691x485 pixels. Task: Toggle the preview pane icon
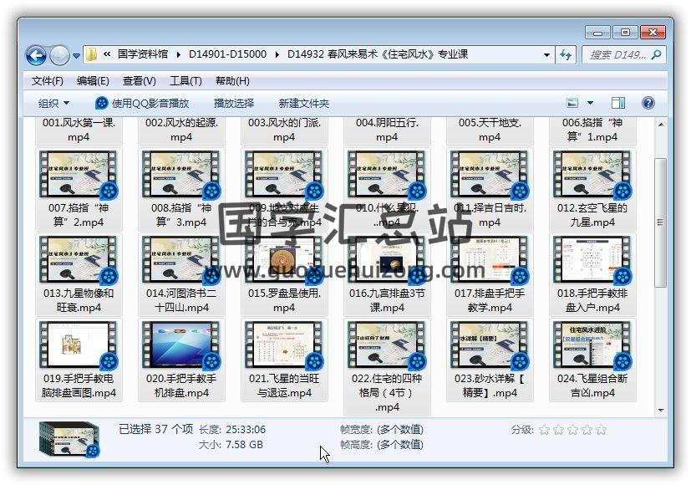click(x=617, y=103)
